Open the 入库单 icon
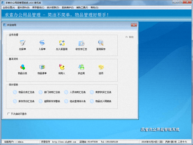The image size is (193, 145). pos(42,43)
